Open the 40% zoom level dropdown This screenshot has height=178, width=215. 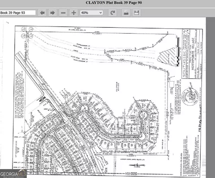point(91,13)
